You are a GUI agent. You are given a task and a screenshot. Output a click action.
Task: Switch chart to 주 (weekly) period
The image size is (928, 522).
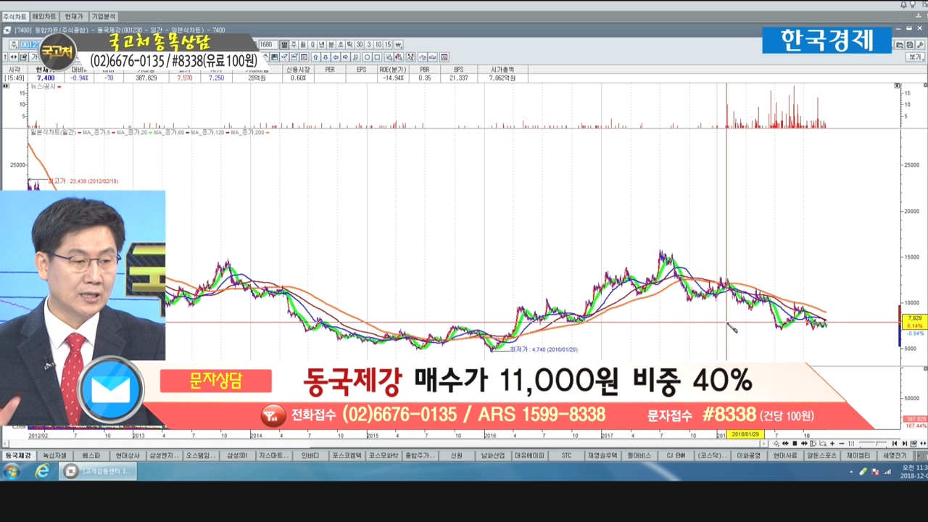294,45
